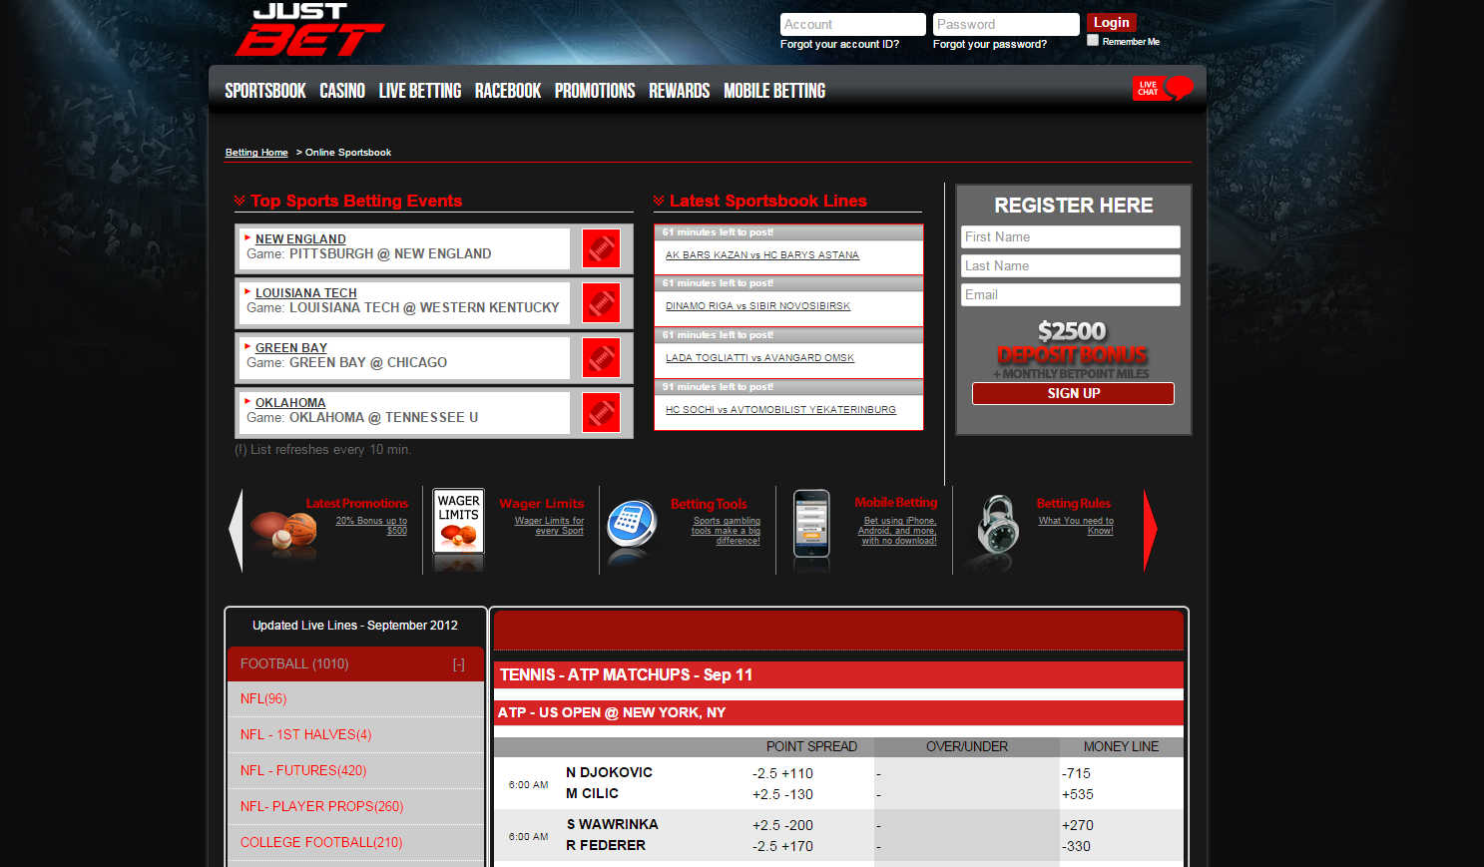
Task: Focus the Password input field
Action: tap(1006, 24)
